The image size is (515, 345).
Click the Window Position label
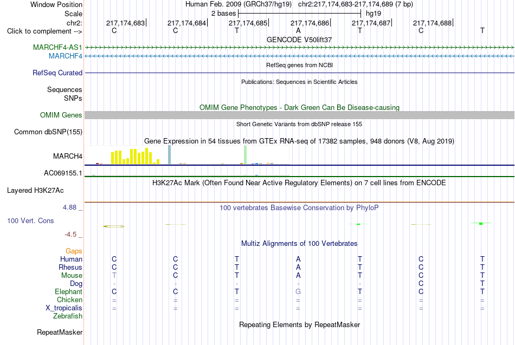click(x=56, y=4)
